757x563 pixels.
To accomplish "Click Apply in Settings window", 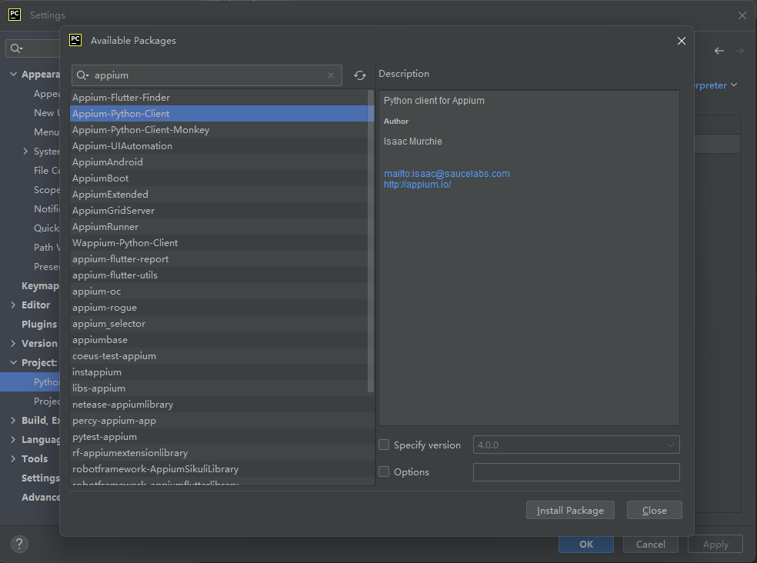I will 715,545.
